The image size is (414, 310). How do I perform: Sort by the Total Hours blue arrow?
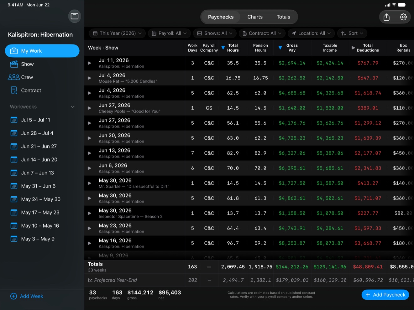[223, 48]
